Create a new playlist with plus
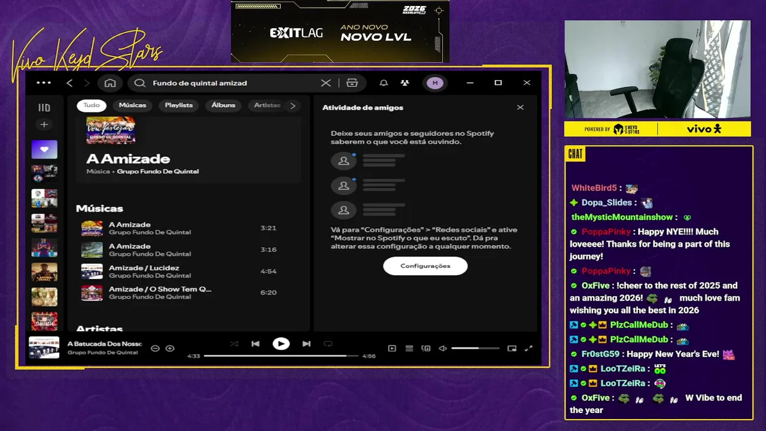 [x=44, y=125]
